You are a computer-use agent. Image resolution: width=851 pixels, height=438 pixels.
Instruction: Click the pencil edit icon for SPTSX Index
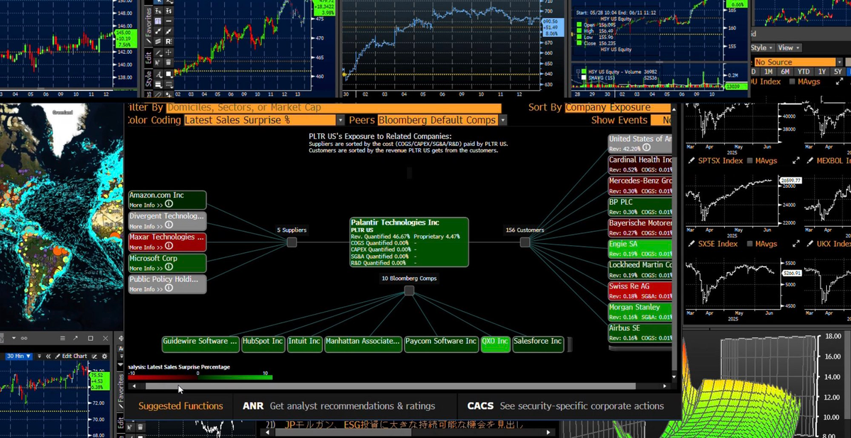click(x=691, y=160)
